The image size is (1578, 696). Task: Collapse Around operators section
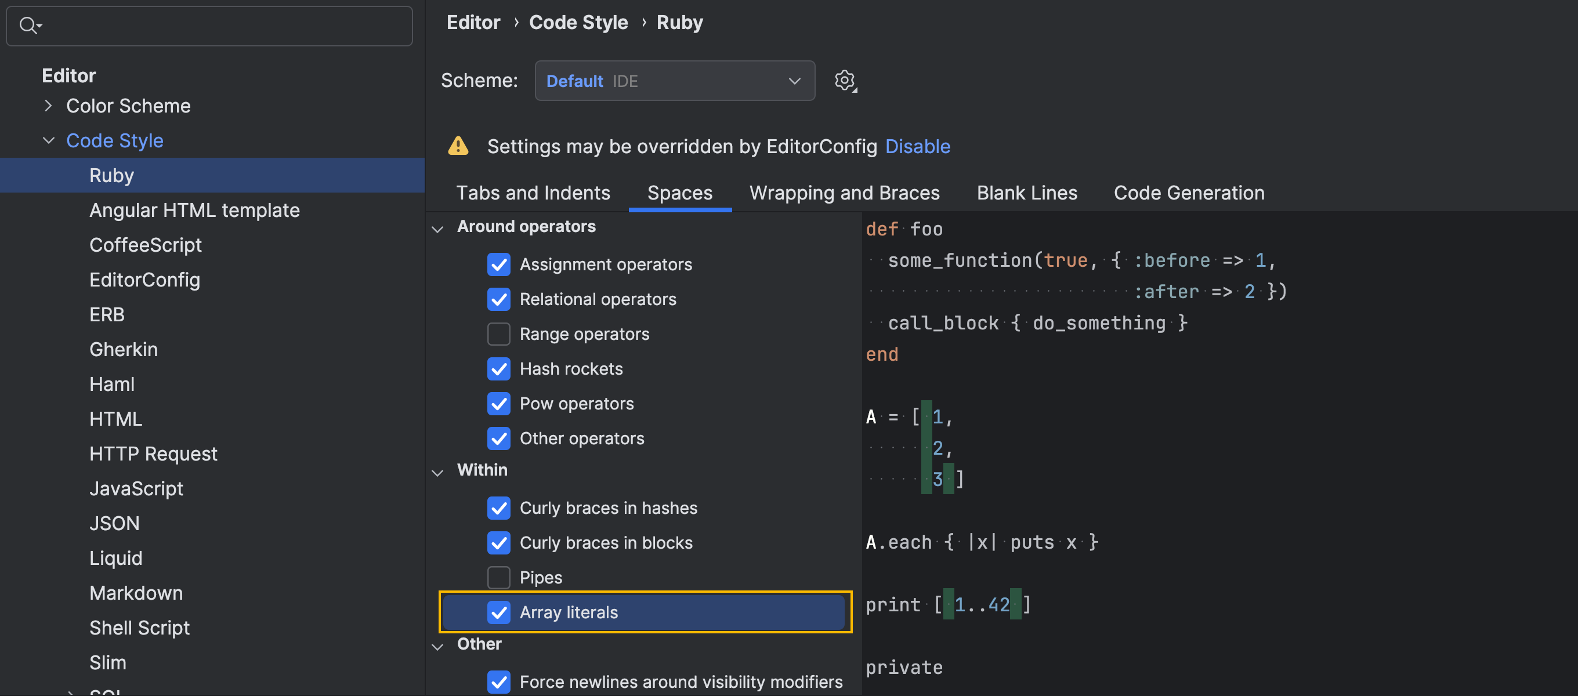point(437,229)
